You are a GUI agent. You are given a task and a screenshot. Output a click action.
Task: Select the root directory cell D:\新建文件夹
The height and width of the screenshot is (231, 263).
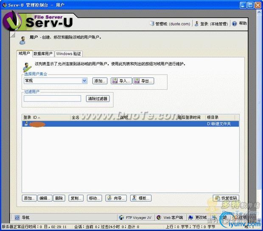pos(219,124)
